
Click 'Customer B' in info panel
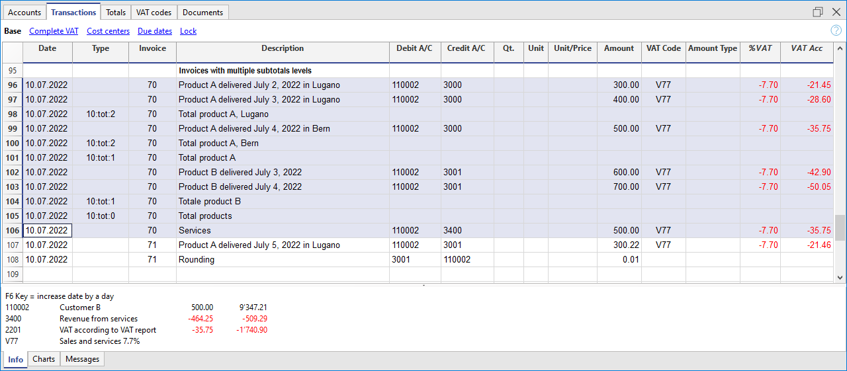click(80, 308)
